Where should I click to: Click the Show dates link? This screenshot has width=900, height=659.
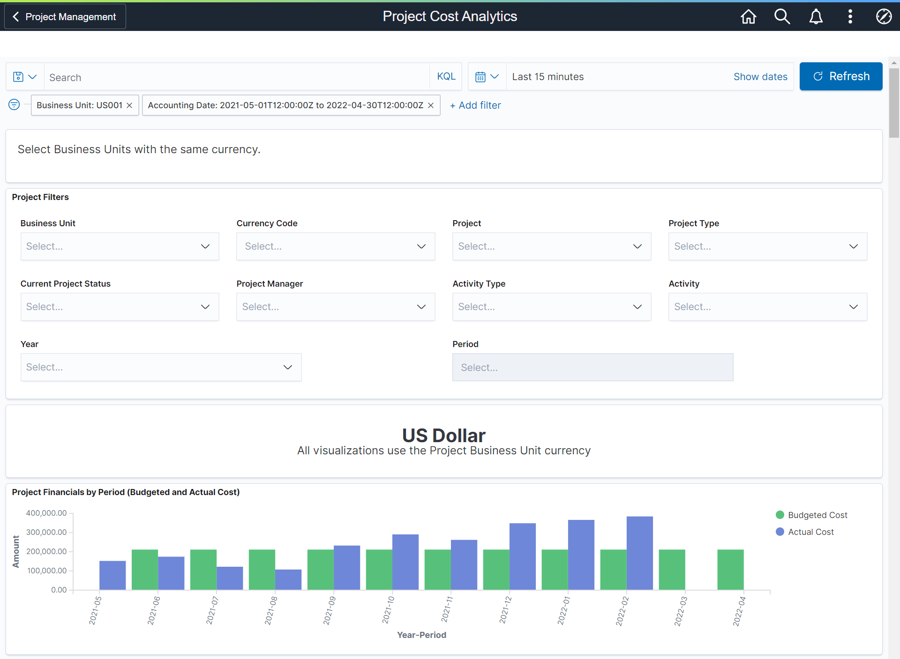(760, 76)
